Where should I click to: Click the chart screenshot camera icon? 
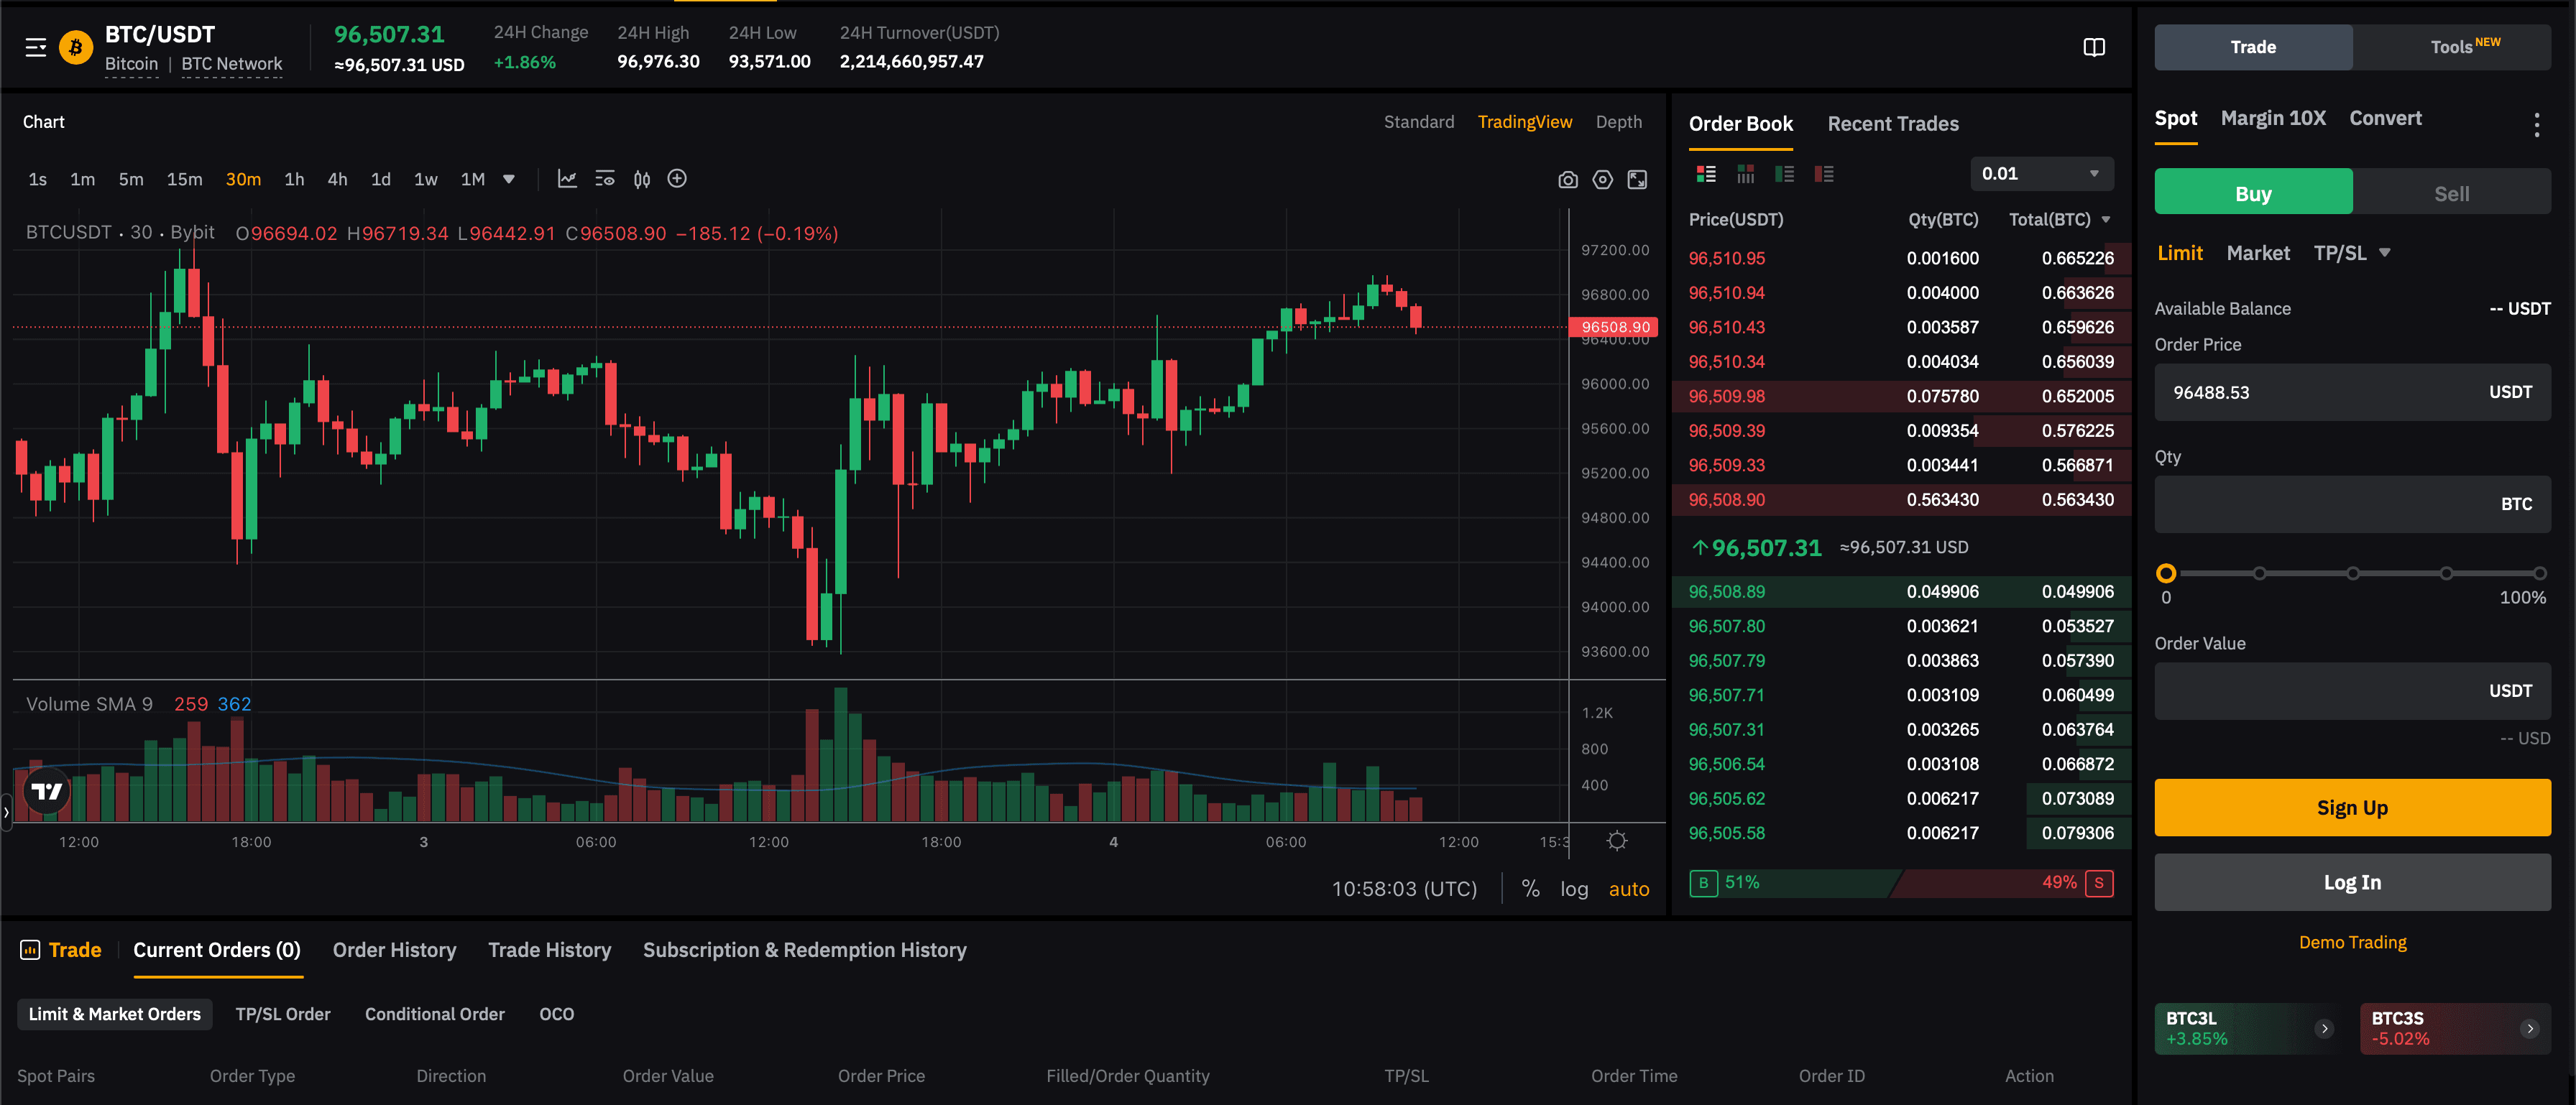pos(1567,180)
